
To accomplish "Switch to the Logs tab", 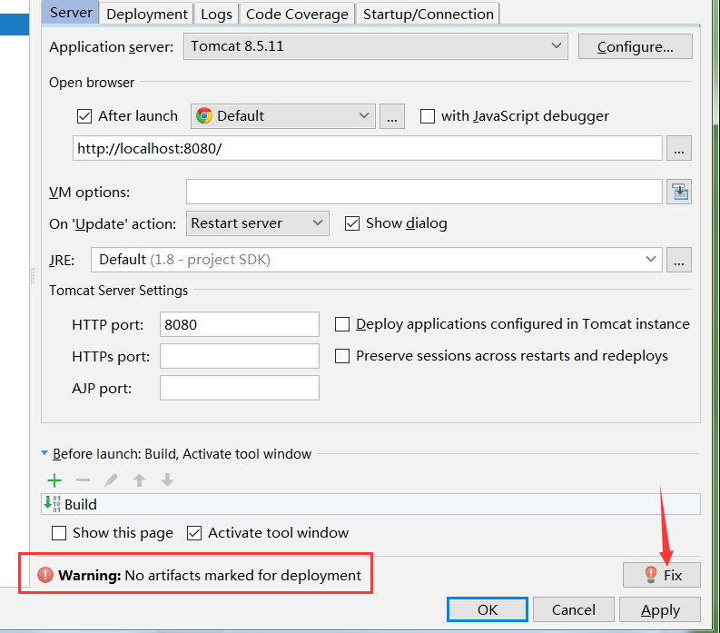I will [216, 14].
